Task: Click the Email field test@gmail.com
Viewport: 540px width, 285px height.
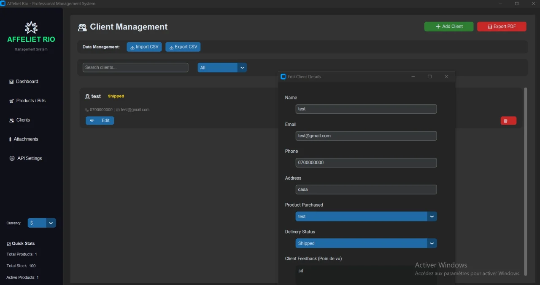Action: pyautogui.click(x=366, y=136)
